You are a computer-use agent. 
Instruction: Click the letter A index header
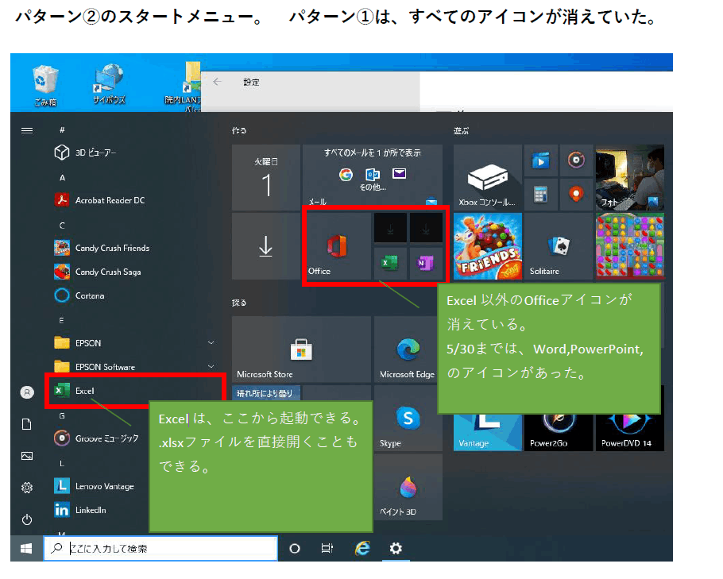[62, 177]
